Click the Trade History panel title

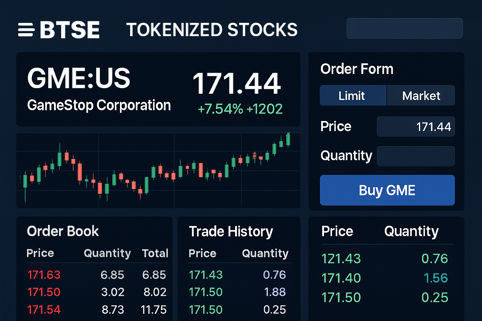231,232
